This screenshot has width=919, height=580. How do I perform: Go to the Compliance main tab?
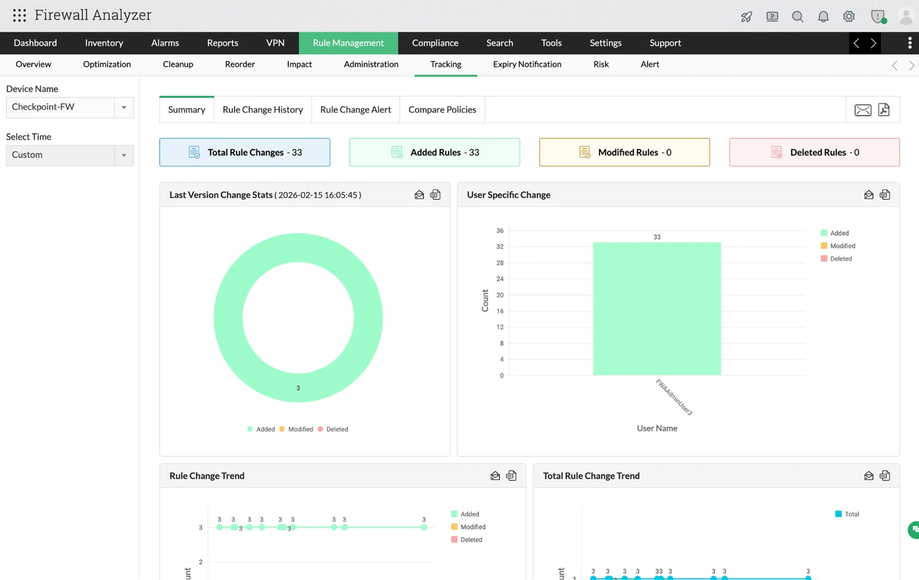[435, 43]
